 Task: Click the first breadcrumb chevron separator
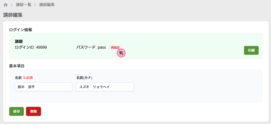(x=12, y=5)
